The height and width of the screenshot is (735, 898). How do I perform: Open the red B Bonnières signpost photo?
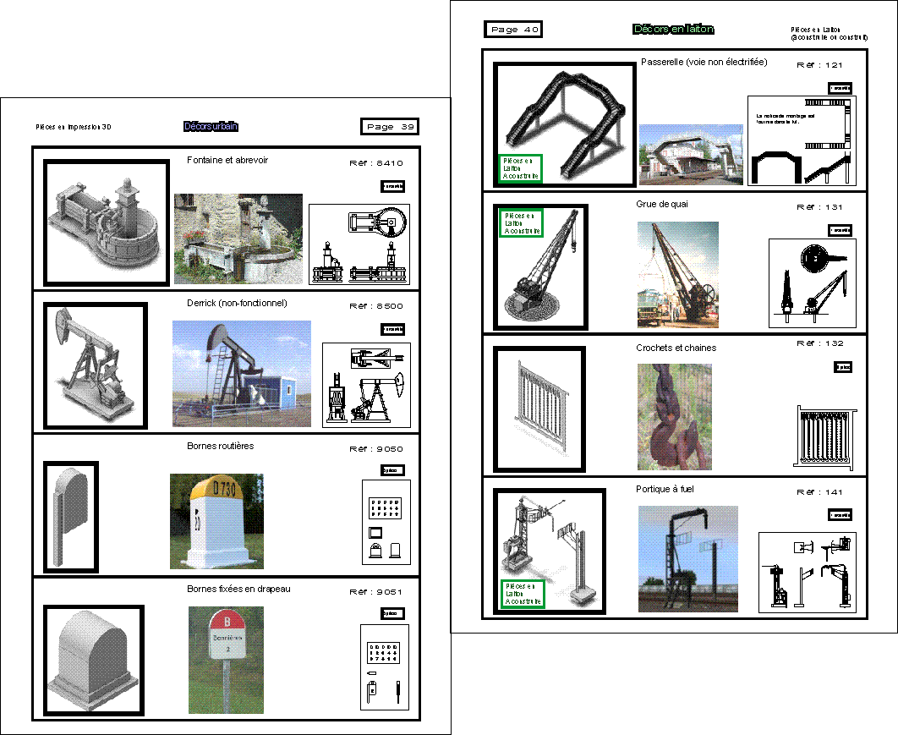[227, 660]
